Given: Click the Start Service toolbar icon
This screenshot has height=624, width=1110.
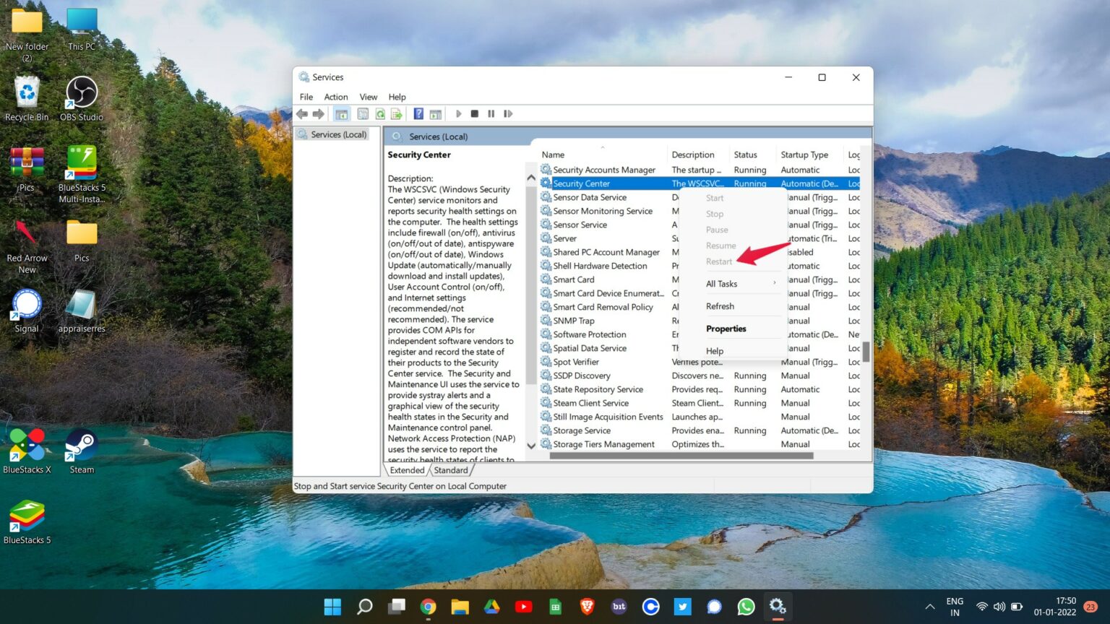Looking at the screenshot, I should 459,113.
